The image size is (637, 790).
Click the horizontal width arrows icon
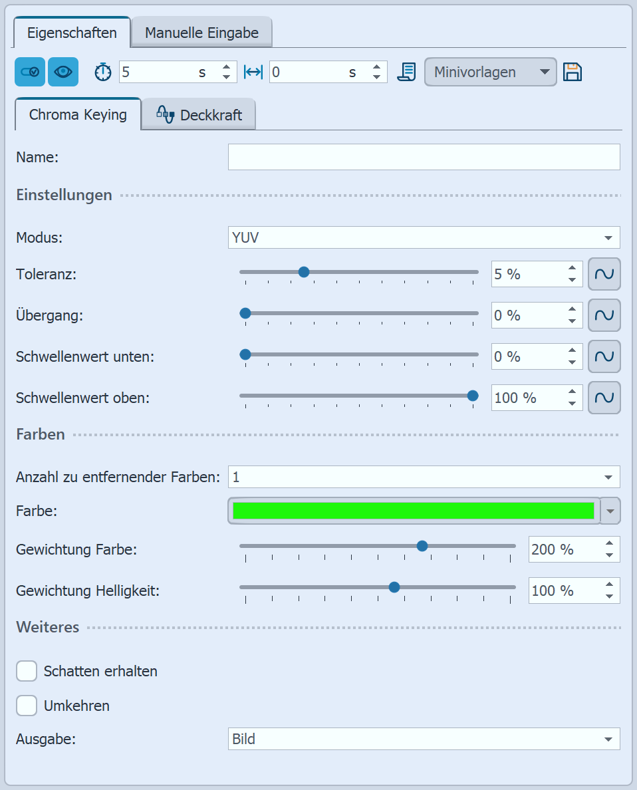click(x=253, y=72)
